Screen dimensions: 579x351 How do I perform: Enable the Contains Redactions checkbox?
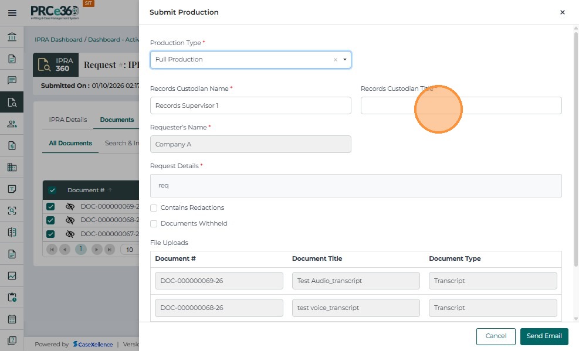pos(154,208)
